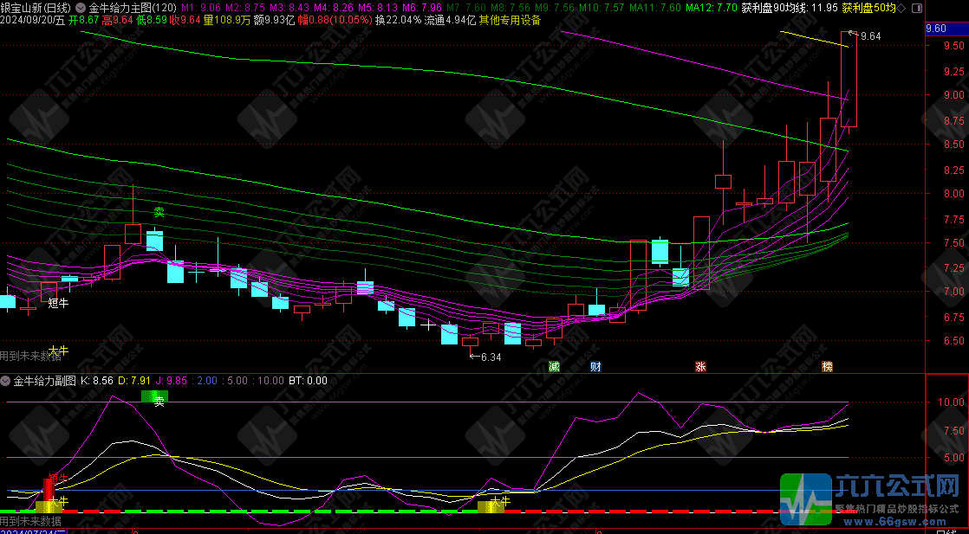Click the 9.60 price tag on axis
The height and width of the screenshot is (534, 969).
point(936,28)
